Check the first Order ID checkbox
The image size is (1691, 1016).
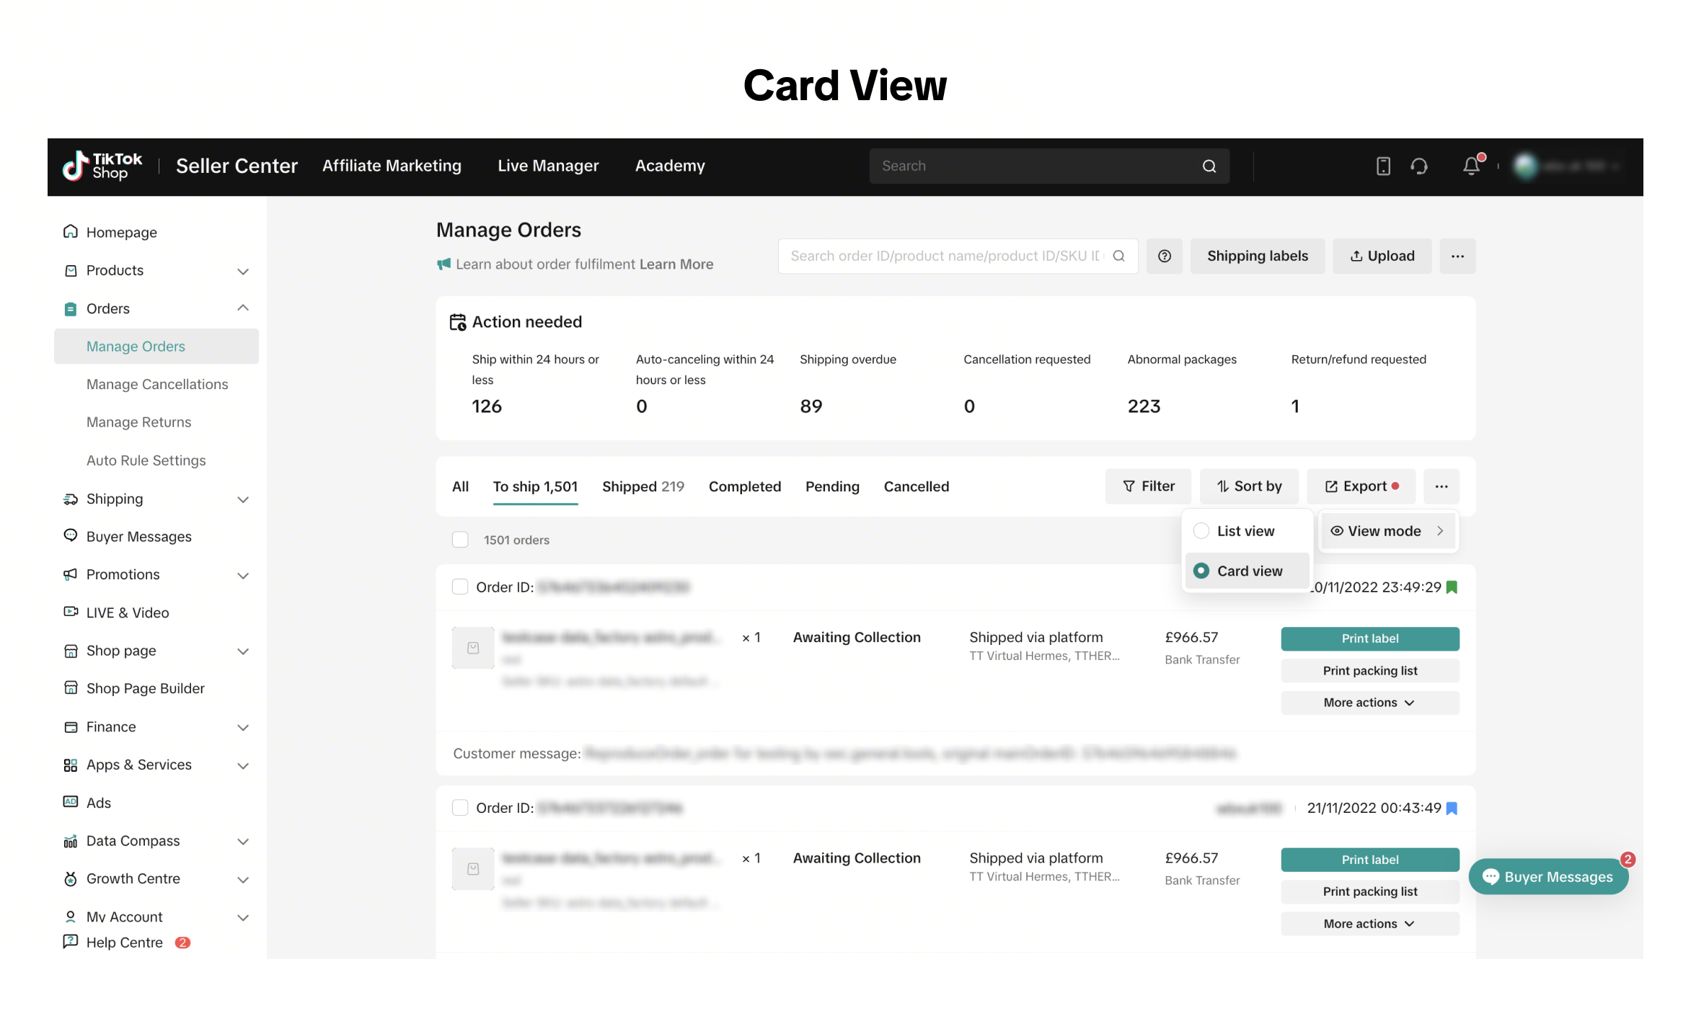(460, 587)
